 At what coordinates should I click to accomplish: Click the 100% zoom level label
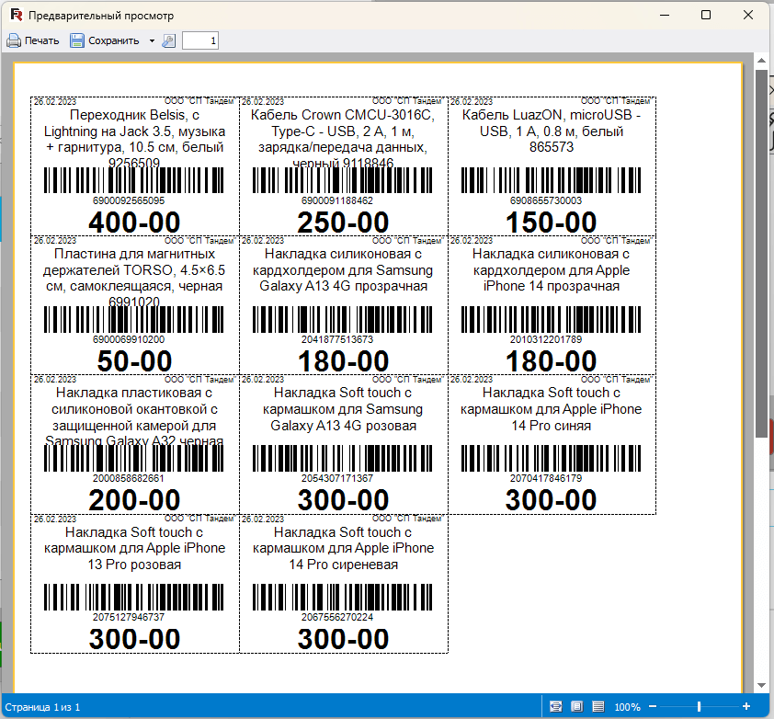(x=627, y=707)
